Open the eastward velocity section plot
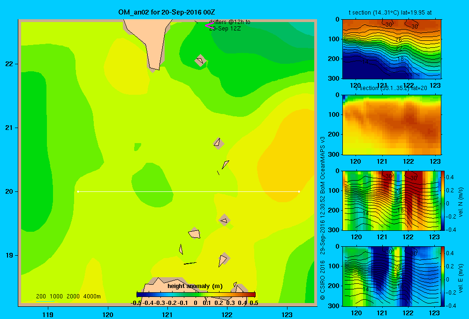The image size is (469, 319). coord(392,276)
